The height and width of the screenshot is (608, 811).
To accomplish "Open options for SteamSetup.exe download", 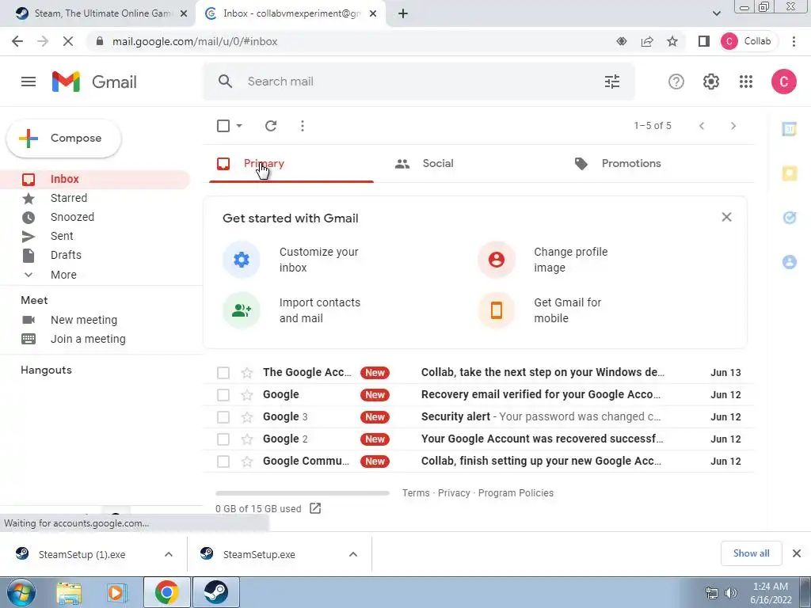I will (x=353, y=554).
